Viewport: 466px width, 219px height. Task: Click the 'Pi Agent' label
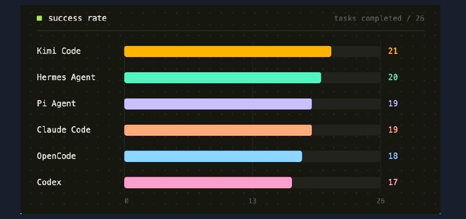56,103
